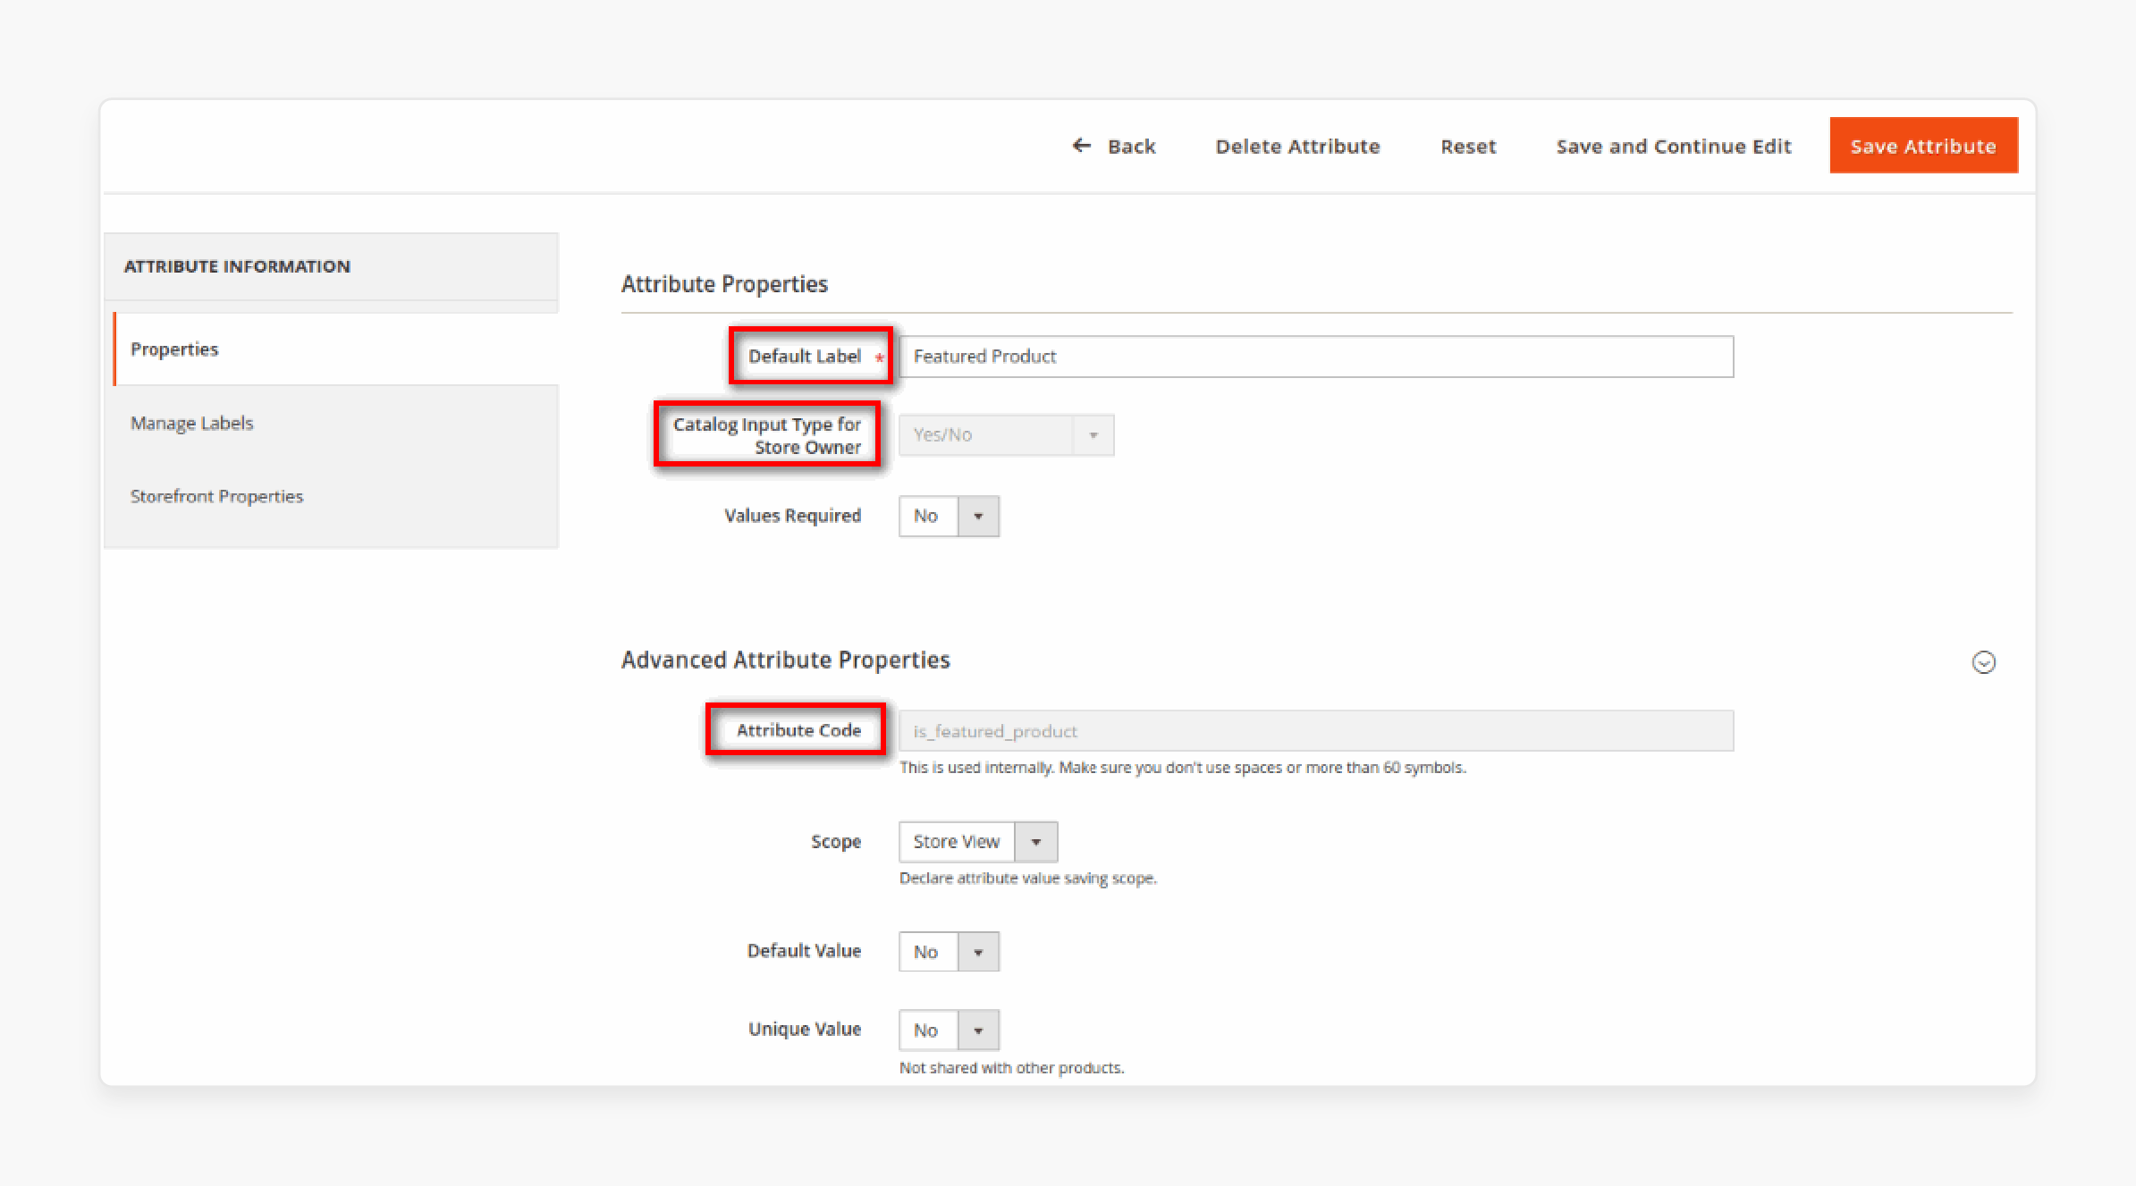
Task: Click the Reset button
Action: pos(1468,147)
